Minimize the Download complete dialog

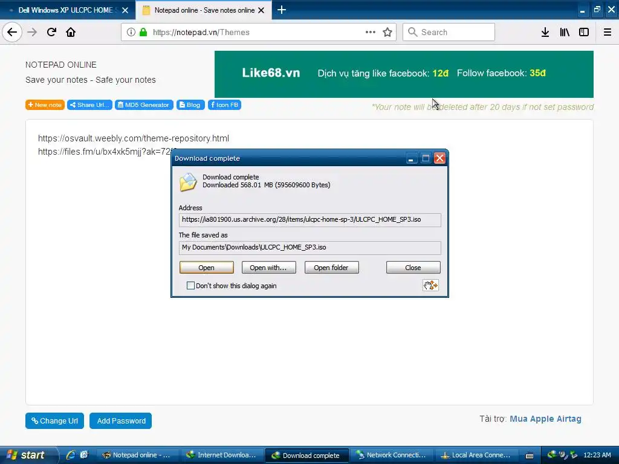[411, 158]
